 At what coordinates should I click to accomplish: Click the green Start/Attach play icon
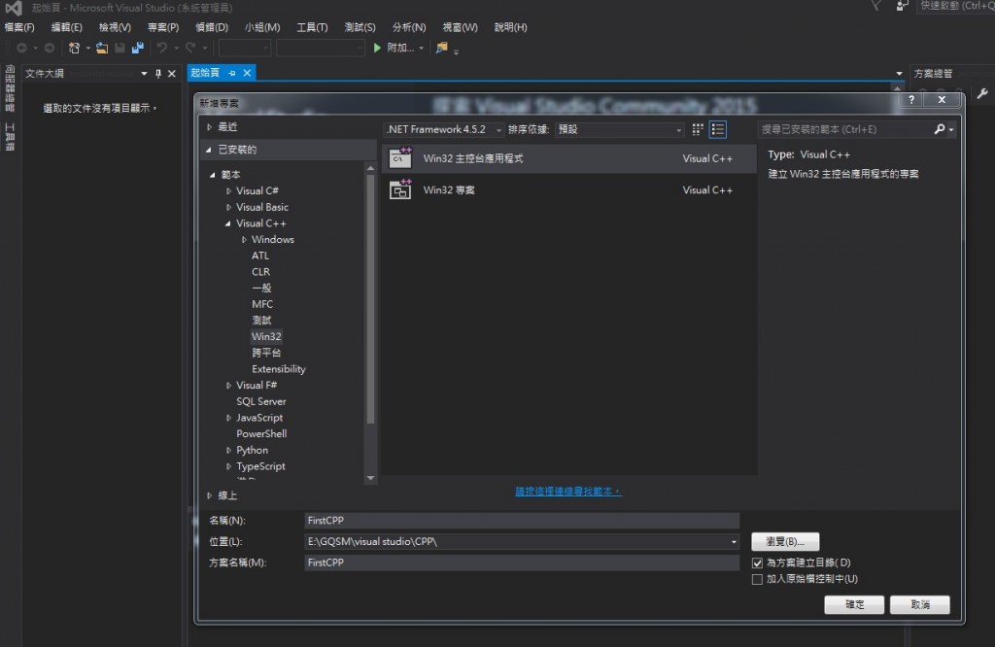(x=377, y=48)
